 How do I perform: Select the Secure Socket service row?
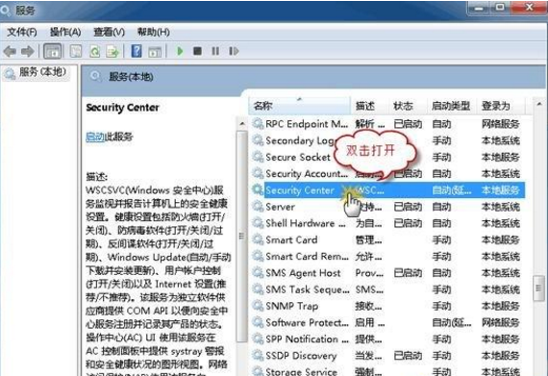pyautogui.click(x=388, y=157)
